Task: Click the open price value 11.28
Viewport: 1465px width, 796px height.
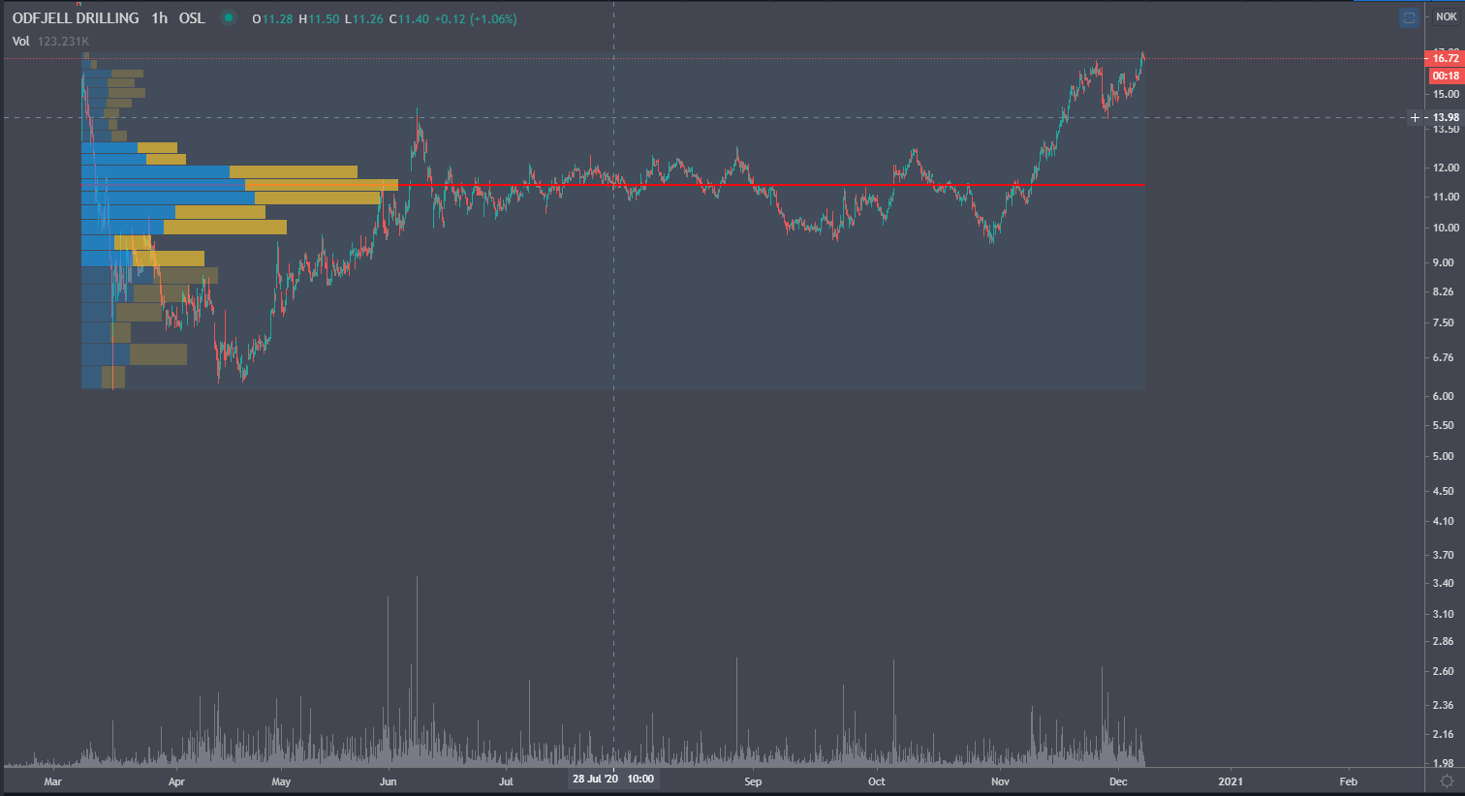Action: (x=278, y=19)
